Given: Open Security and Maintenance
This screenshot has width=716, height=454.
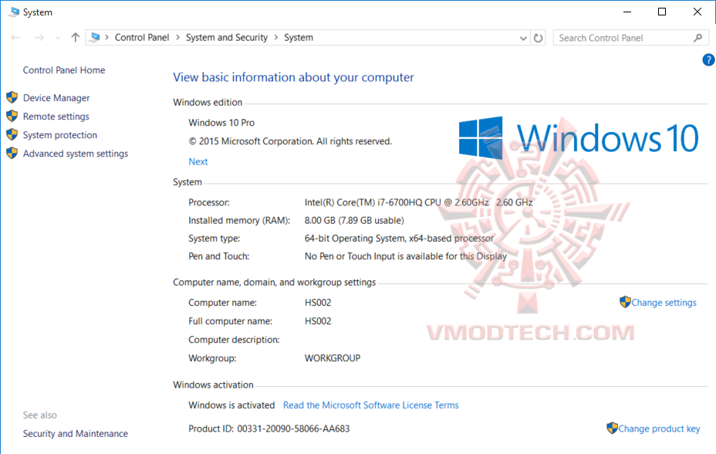Looking at the screenshot, I should pyautogui.click(x=76, y=433).
